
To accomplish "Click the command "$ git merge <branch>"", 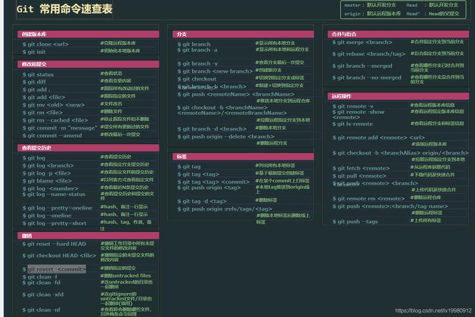I will [362, 42].
